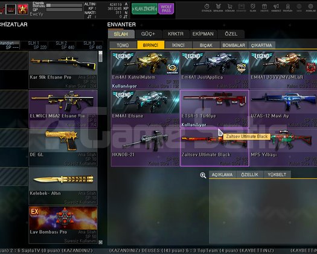This screenshot has height=254, width=317.
Task: Switch to the EKİPMAN inventory tab
Action: tap(203, 34)
